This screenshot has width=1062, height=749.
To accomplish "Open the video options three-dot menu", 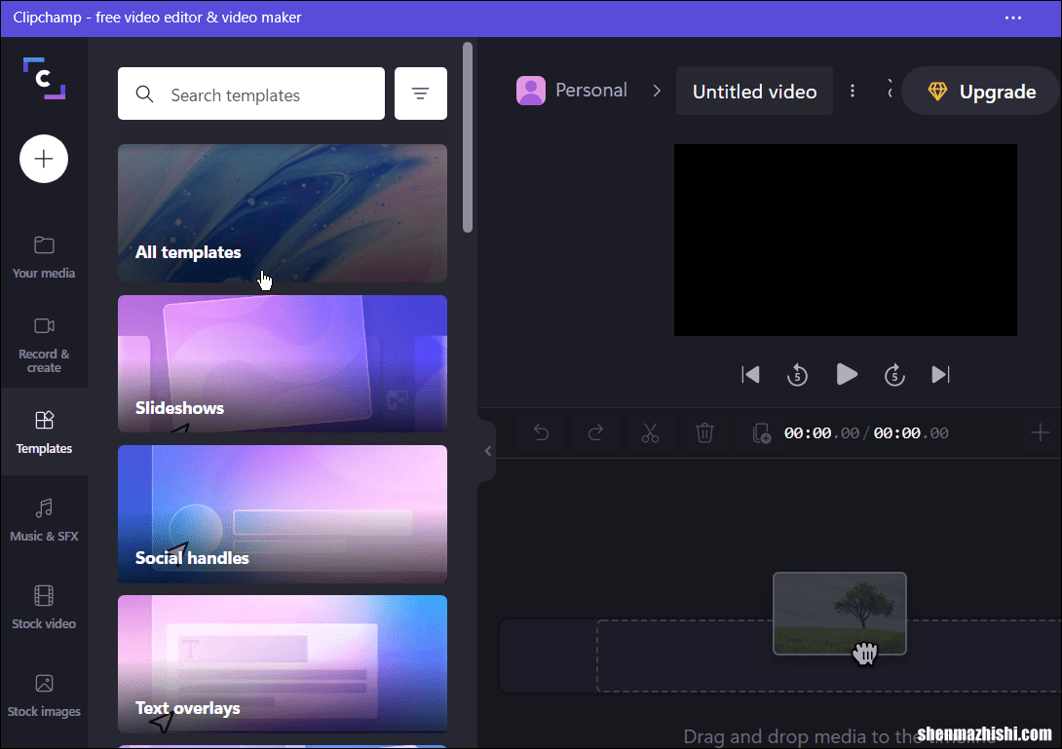I will point(853,91).
